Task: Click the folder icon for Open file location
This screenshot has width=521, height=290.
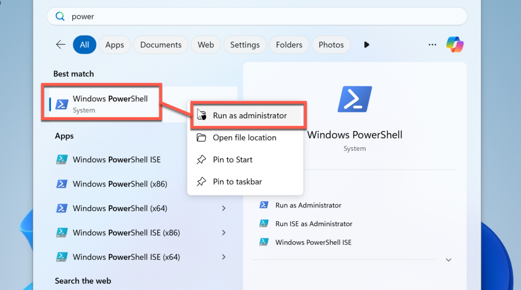Action: (x=201, y=138)
